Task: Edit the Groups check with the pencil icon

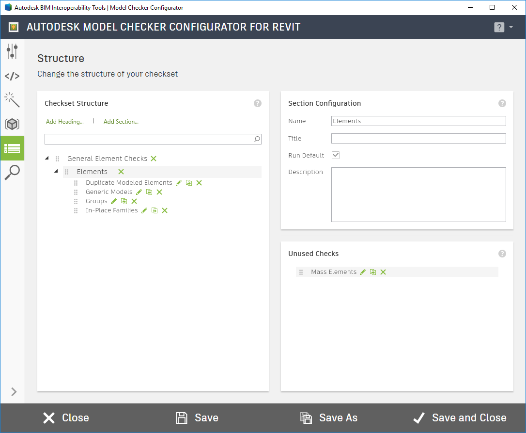Action: (114, 201)
